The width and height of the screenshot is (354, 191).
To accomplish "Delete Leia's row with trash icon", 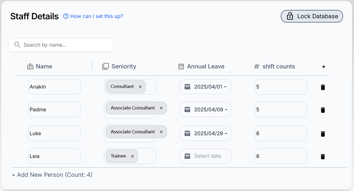I will tap(323, 157).
